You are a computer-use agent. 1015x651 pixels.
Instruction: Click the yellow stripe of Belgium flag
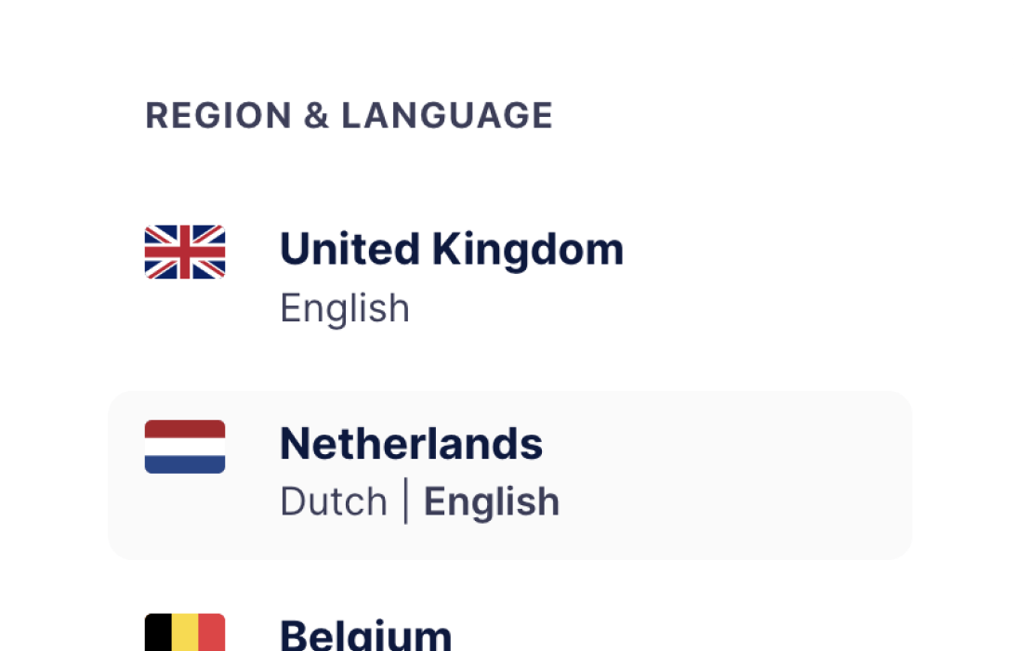tap(185, 633)
